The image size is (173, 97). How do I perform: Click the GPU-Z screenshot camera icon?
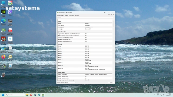coord(109,15)
